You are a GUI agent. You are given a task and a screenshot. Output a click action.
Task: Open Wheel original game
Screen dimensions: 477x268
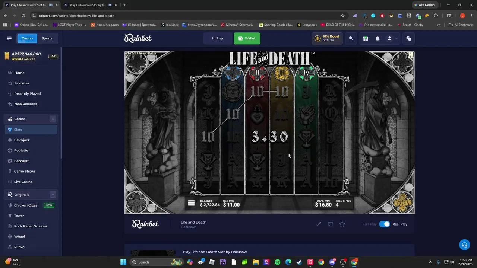tap(31, 237)
